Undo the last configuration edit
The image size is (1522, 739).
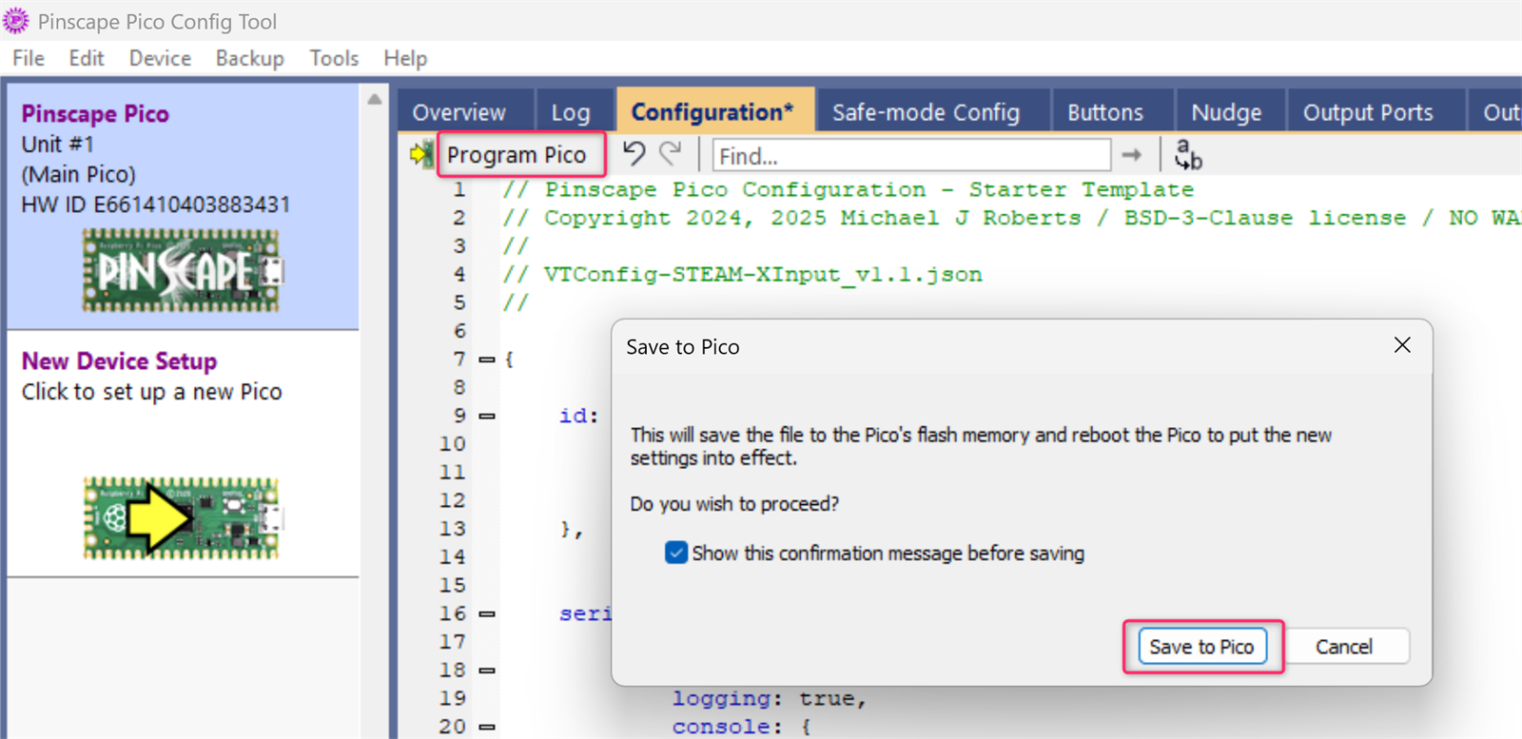[634, 154]
